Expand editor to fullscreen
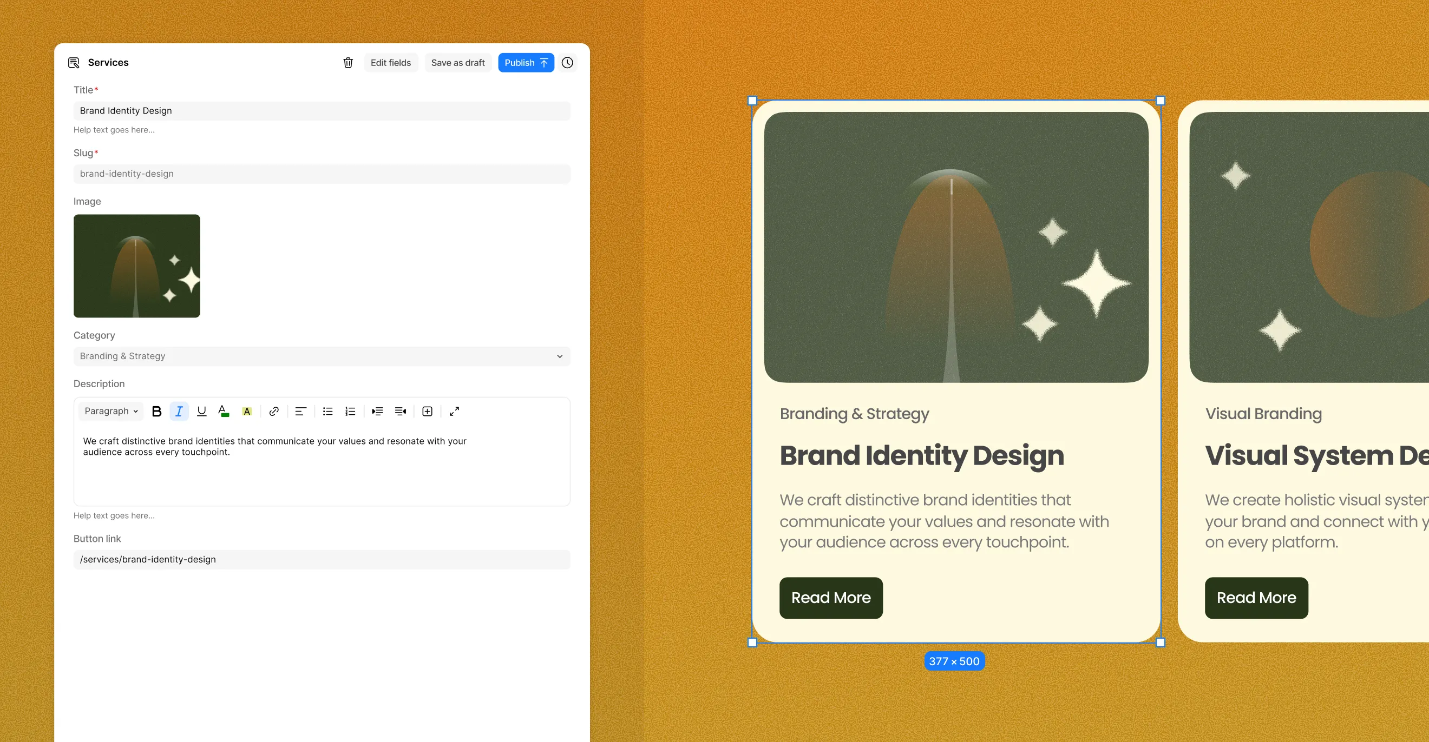The image size is (1429, 742). [454, 411]
